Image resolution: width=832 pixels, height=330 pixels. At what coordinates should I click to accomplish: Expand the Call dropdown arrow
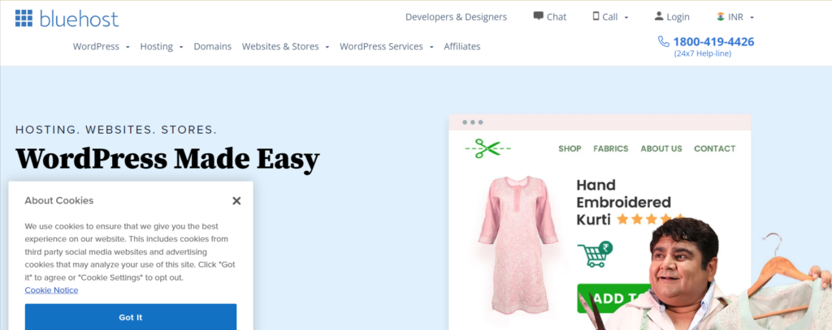[x=626, y=18]
